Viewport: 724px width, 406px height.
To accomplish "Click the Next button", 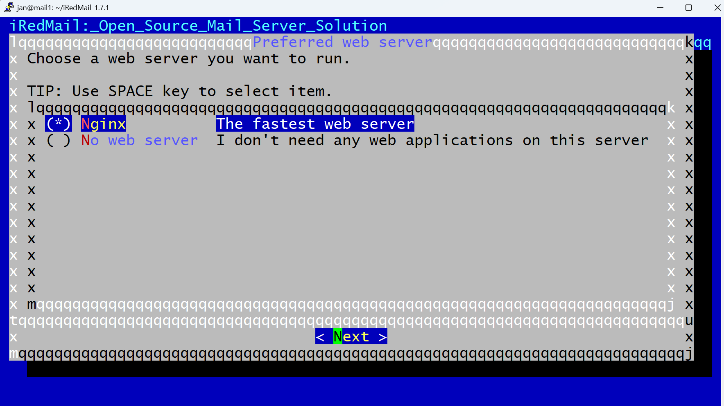I will pyautogui.click(x=351, y=336).
